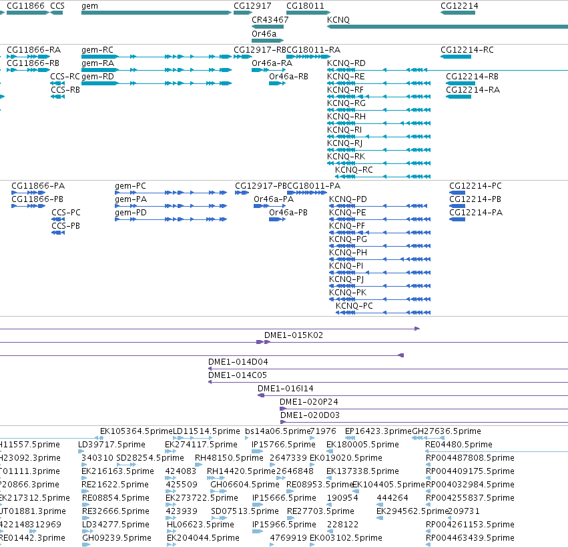
Task: Select BAC clone DME1-014C05
Action: point(388,382)
